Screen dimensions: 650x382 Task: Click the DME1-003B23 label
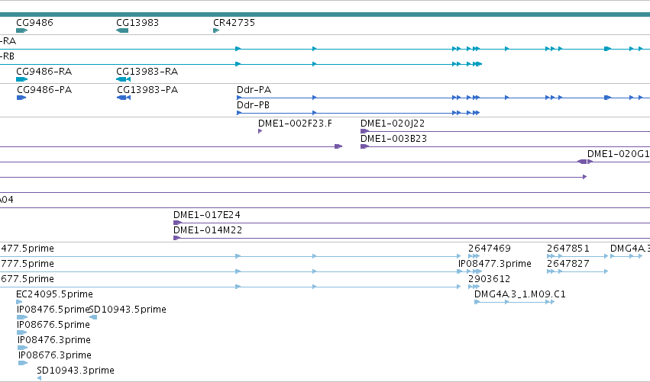tap(393, 139)
